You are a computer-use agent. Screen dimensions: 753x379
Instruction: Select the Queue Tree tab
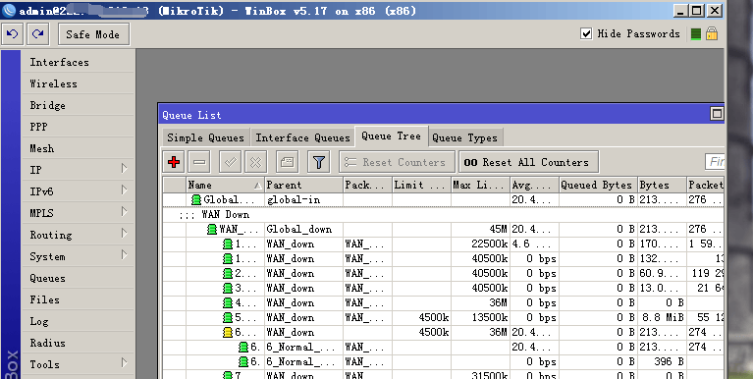pyautogui.click(x=391, y=135)
